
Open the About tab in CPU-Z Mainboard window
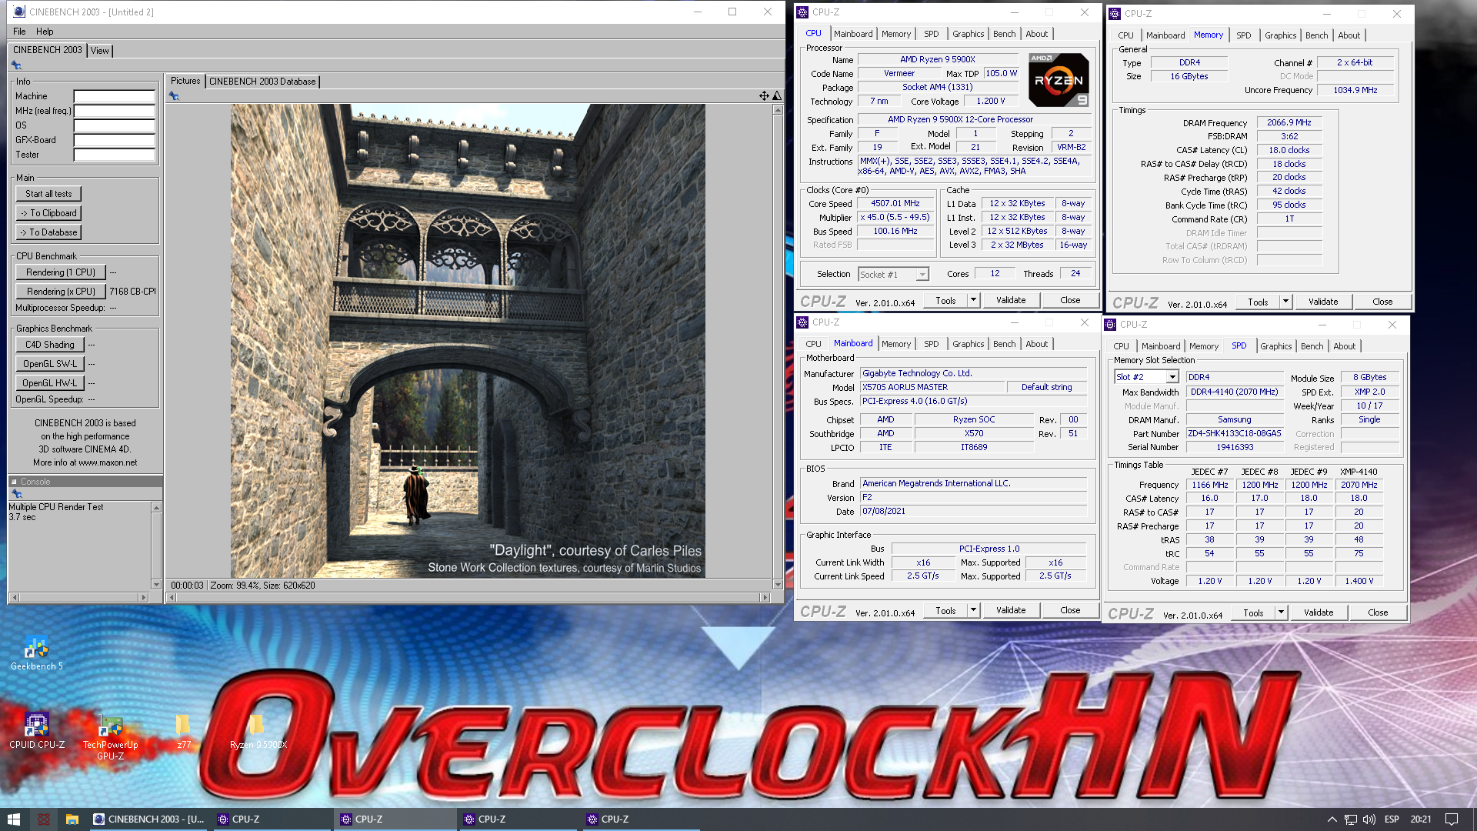[1036, 344]
